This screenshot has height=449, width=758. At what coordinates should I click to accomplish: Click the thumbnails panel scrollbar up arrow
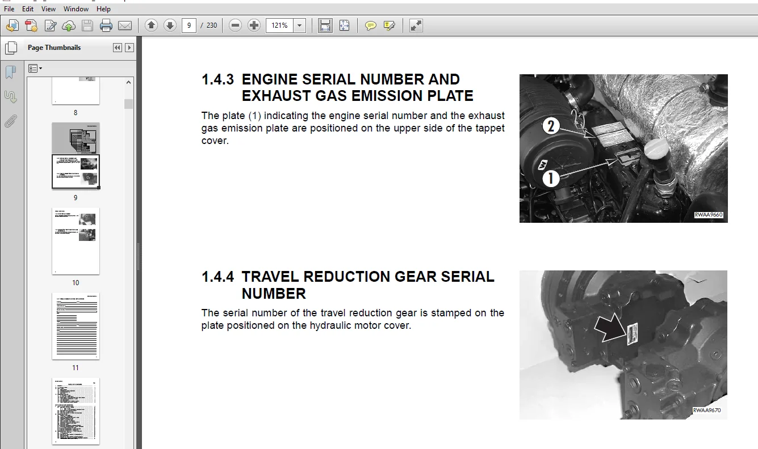coord(129,83)
